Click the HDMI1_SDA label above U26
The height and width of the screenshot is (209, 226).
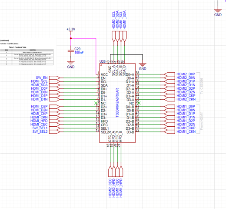click(x=125, y=20)
